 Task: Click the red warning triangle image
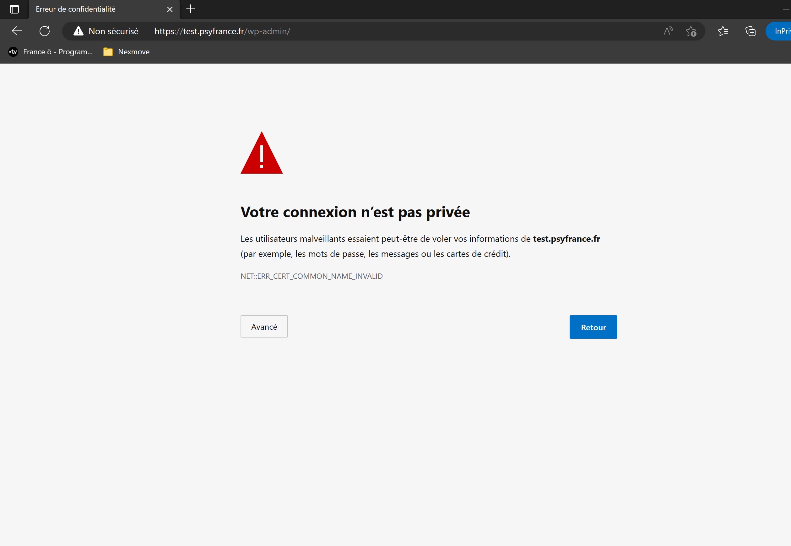tap(261, 154)
